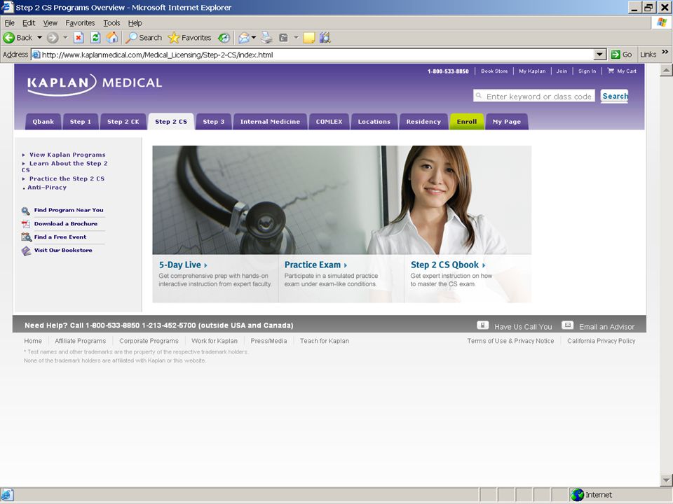
Task: Click the Go button beside address bar
Action: point(622,55)
